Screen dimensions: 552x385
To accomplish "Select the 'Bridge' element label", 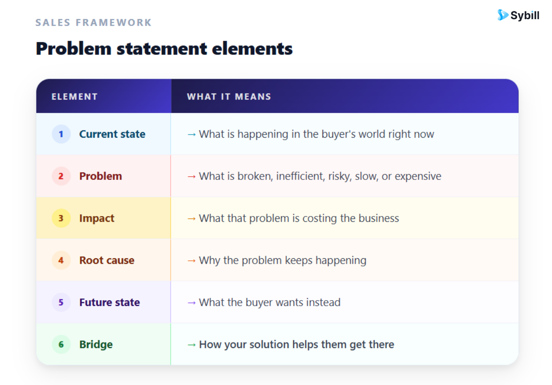I will tap(96, 344).
